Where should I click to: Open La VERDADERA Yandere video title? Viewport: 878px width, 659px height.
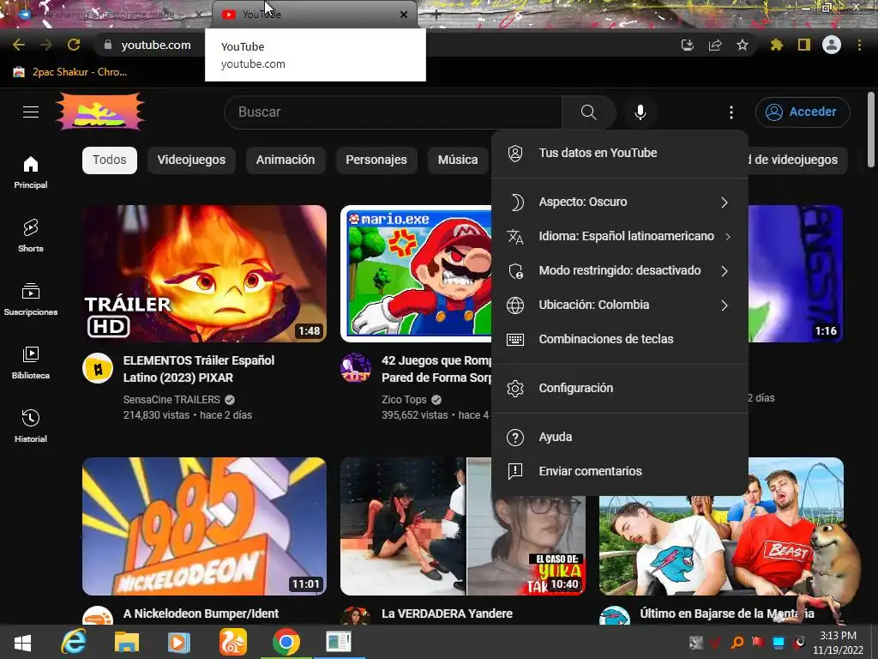click(x=447, y=614)
